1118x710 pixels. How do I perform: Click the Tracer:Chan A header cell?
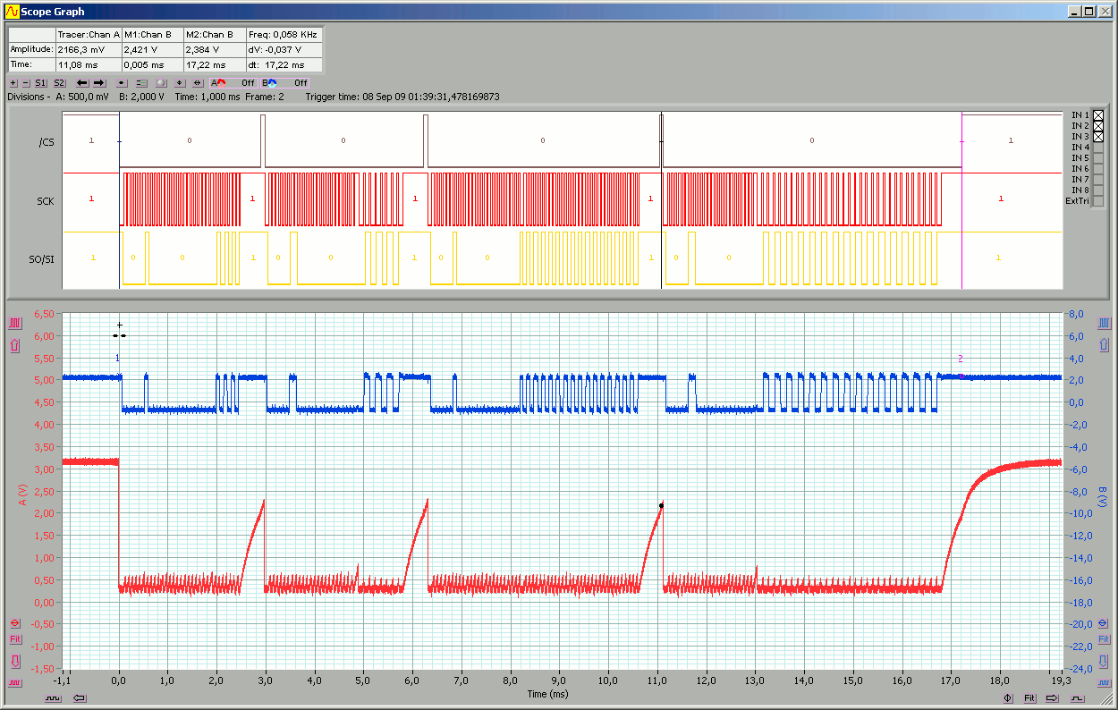[89, 34]
